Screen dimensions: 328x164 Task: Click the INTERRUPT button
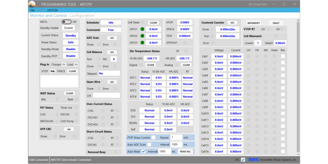[253, 23]
